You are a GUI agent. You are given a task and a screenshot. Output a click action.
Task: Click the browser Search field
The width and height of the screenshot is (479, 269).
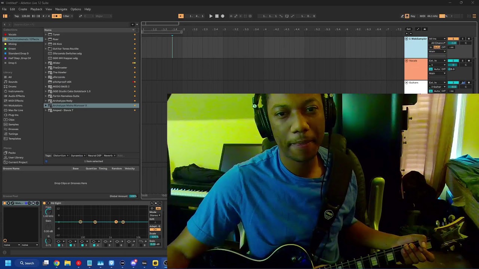(x=71, y=25)
